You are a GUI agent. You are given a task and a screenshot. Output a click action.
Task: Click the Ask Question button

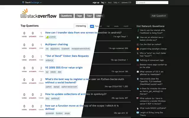coord(159,16)
